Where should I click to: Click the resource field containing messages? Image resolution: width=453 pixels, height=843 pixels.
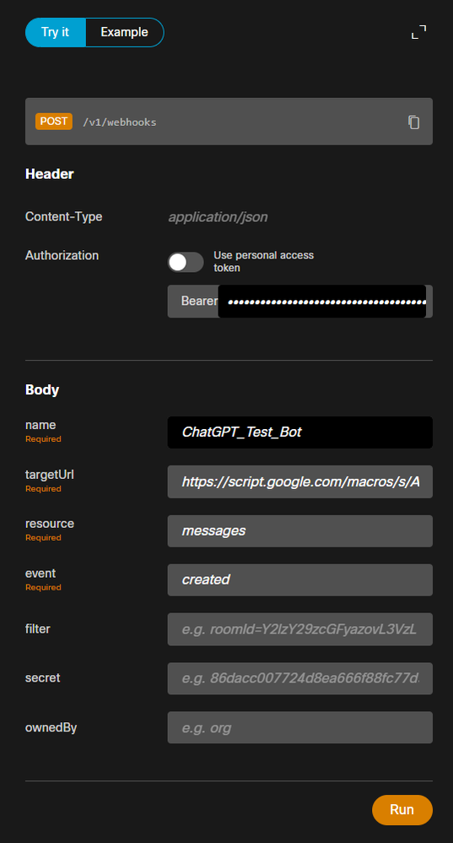coord(300,531)
